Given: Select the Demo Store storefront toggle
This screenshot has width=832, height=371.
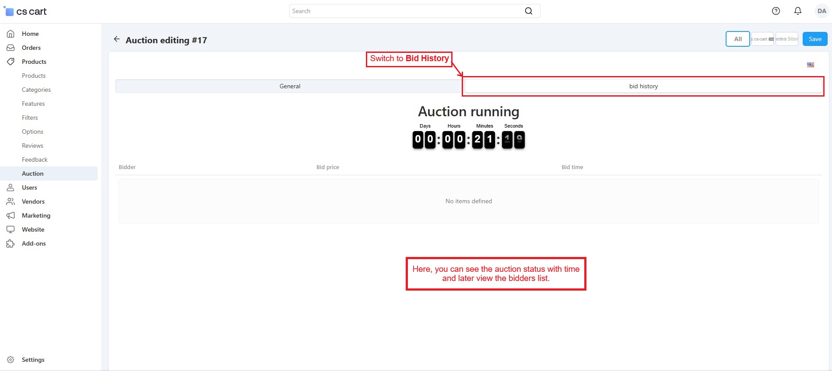Looking at the screenshot, I should [786, 39].
